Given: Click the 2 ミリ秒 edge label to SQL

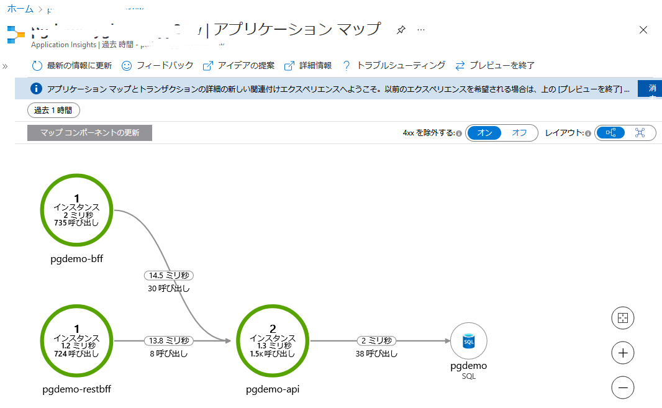Looking at the screenshot, I should (x=376, y=340).
